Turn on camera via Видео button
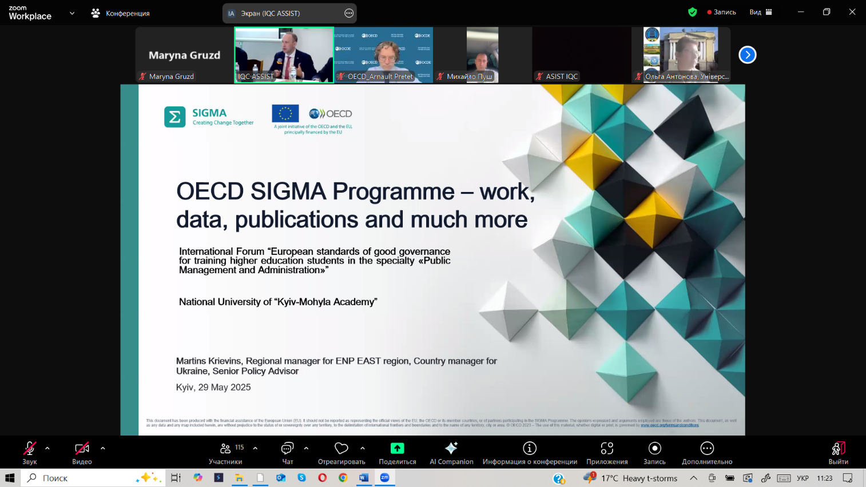866x487 pixels. (82, 453)
